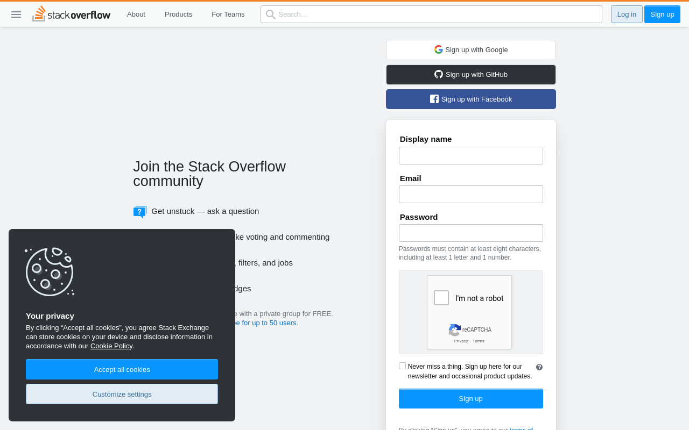Click the reCAPTCHA logo
This screenshot has height=430, width=689.
click(455, 330)
